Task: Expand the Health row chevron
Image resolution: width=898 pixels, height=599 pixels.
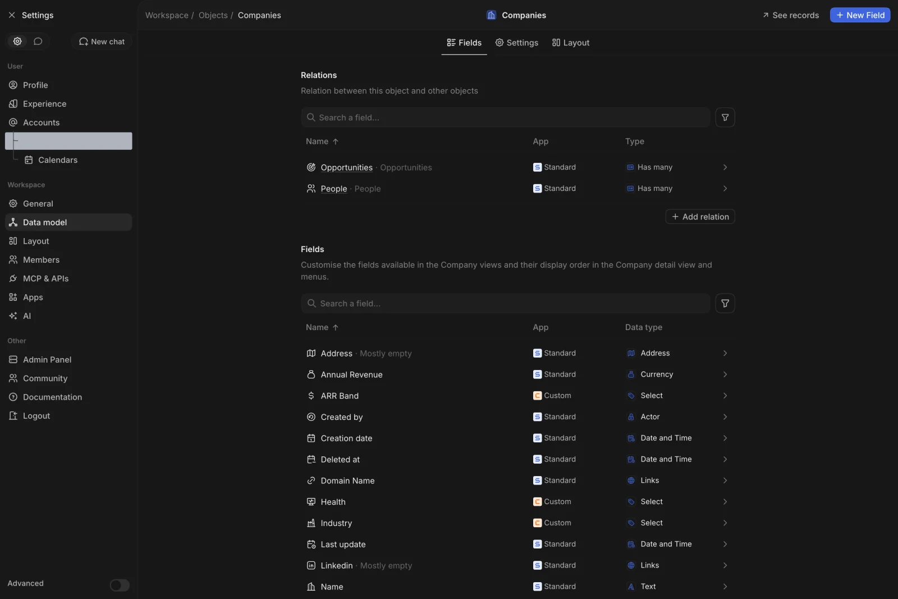Action: [x=725, y=502]
